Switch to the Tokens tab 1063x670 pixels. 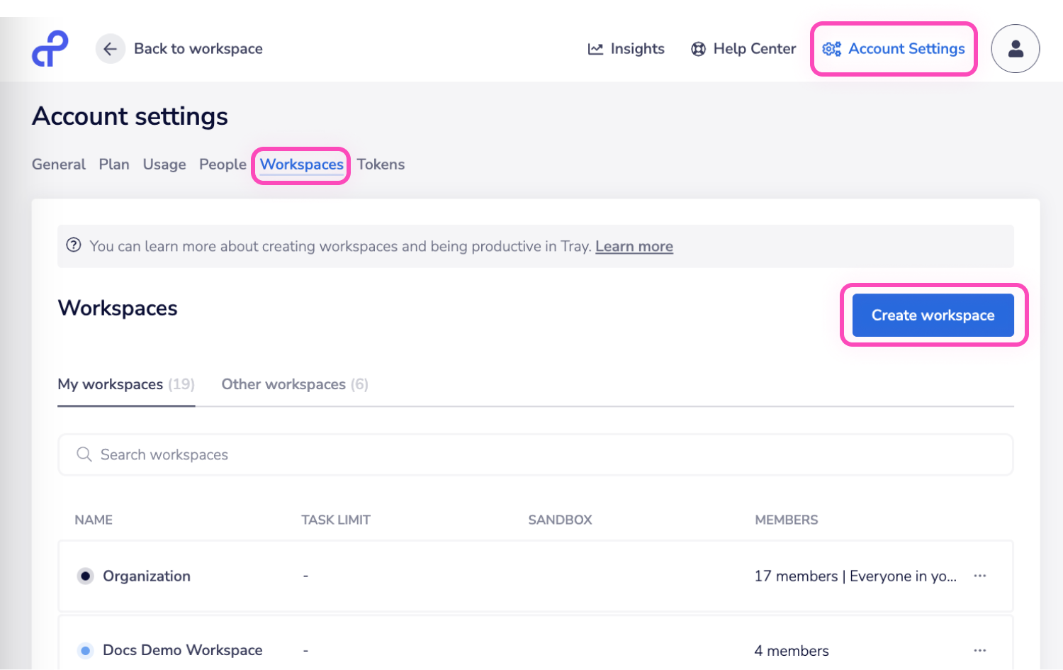[381, 164]
